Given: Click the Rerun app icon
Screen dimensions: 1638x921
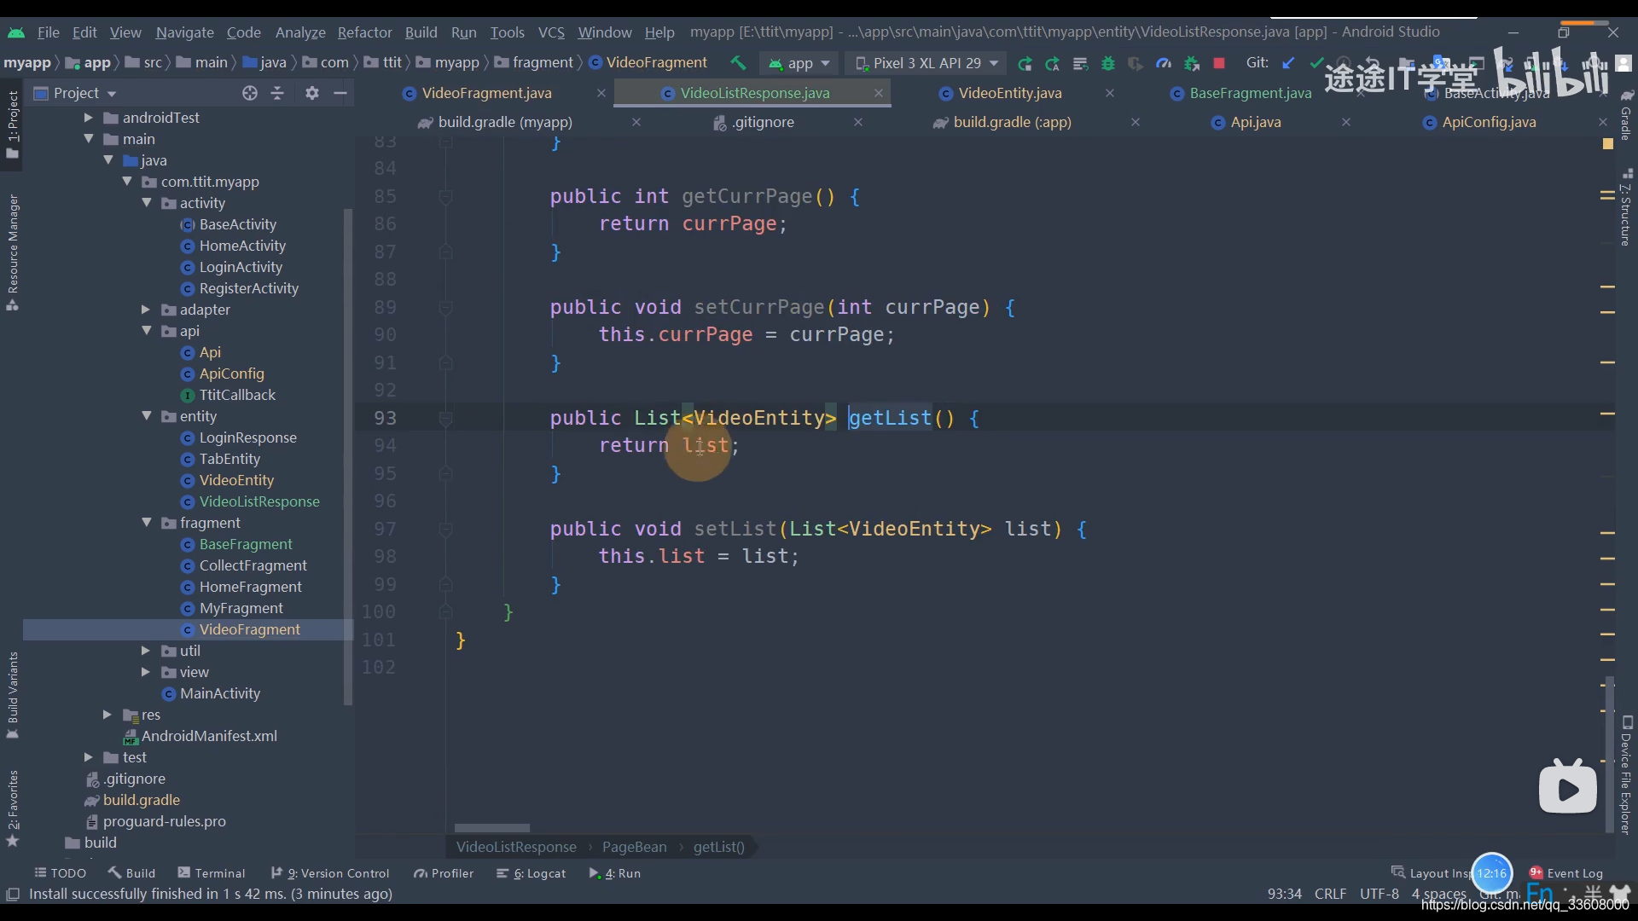Looking at the screenshot, I should tap(1025, 63).
